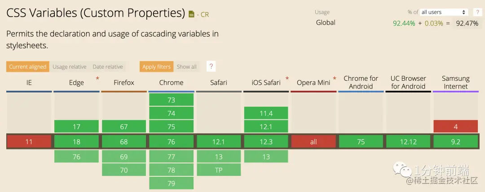Click the filters help question mark
The width and height of the screenshot is (485, 192).
click(x=212, y=67)
